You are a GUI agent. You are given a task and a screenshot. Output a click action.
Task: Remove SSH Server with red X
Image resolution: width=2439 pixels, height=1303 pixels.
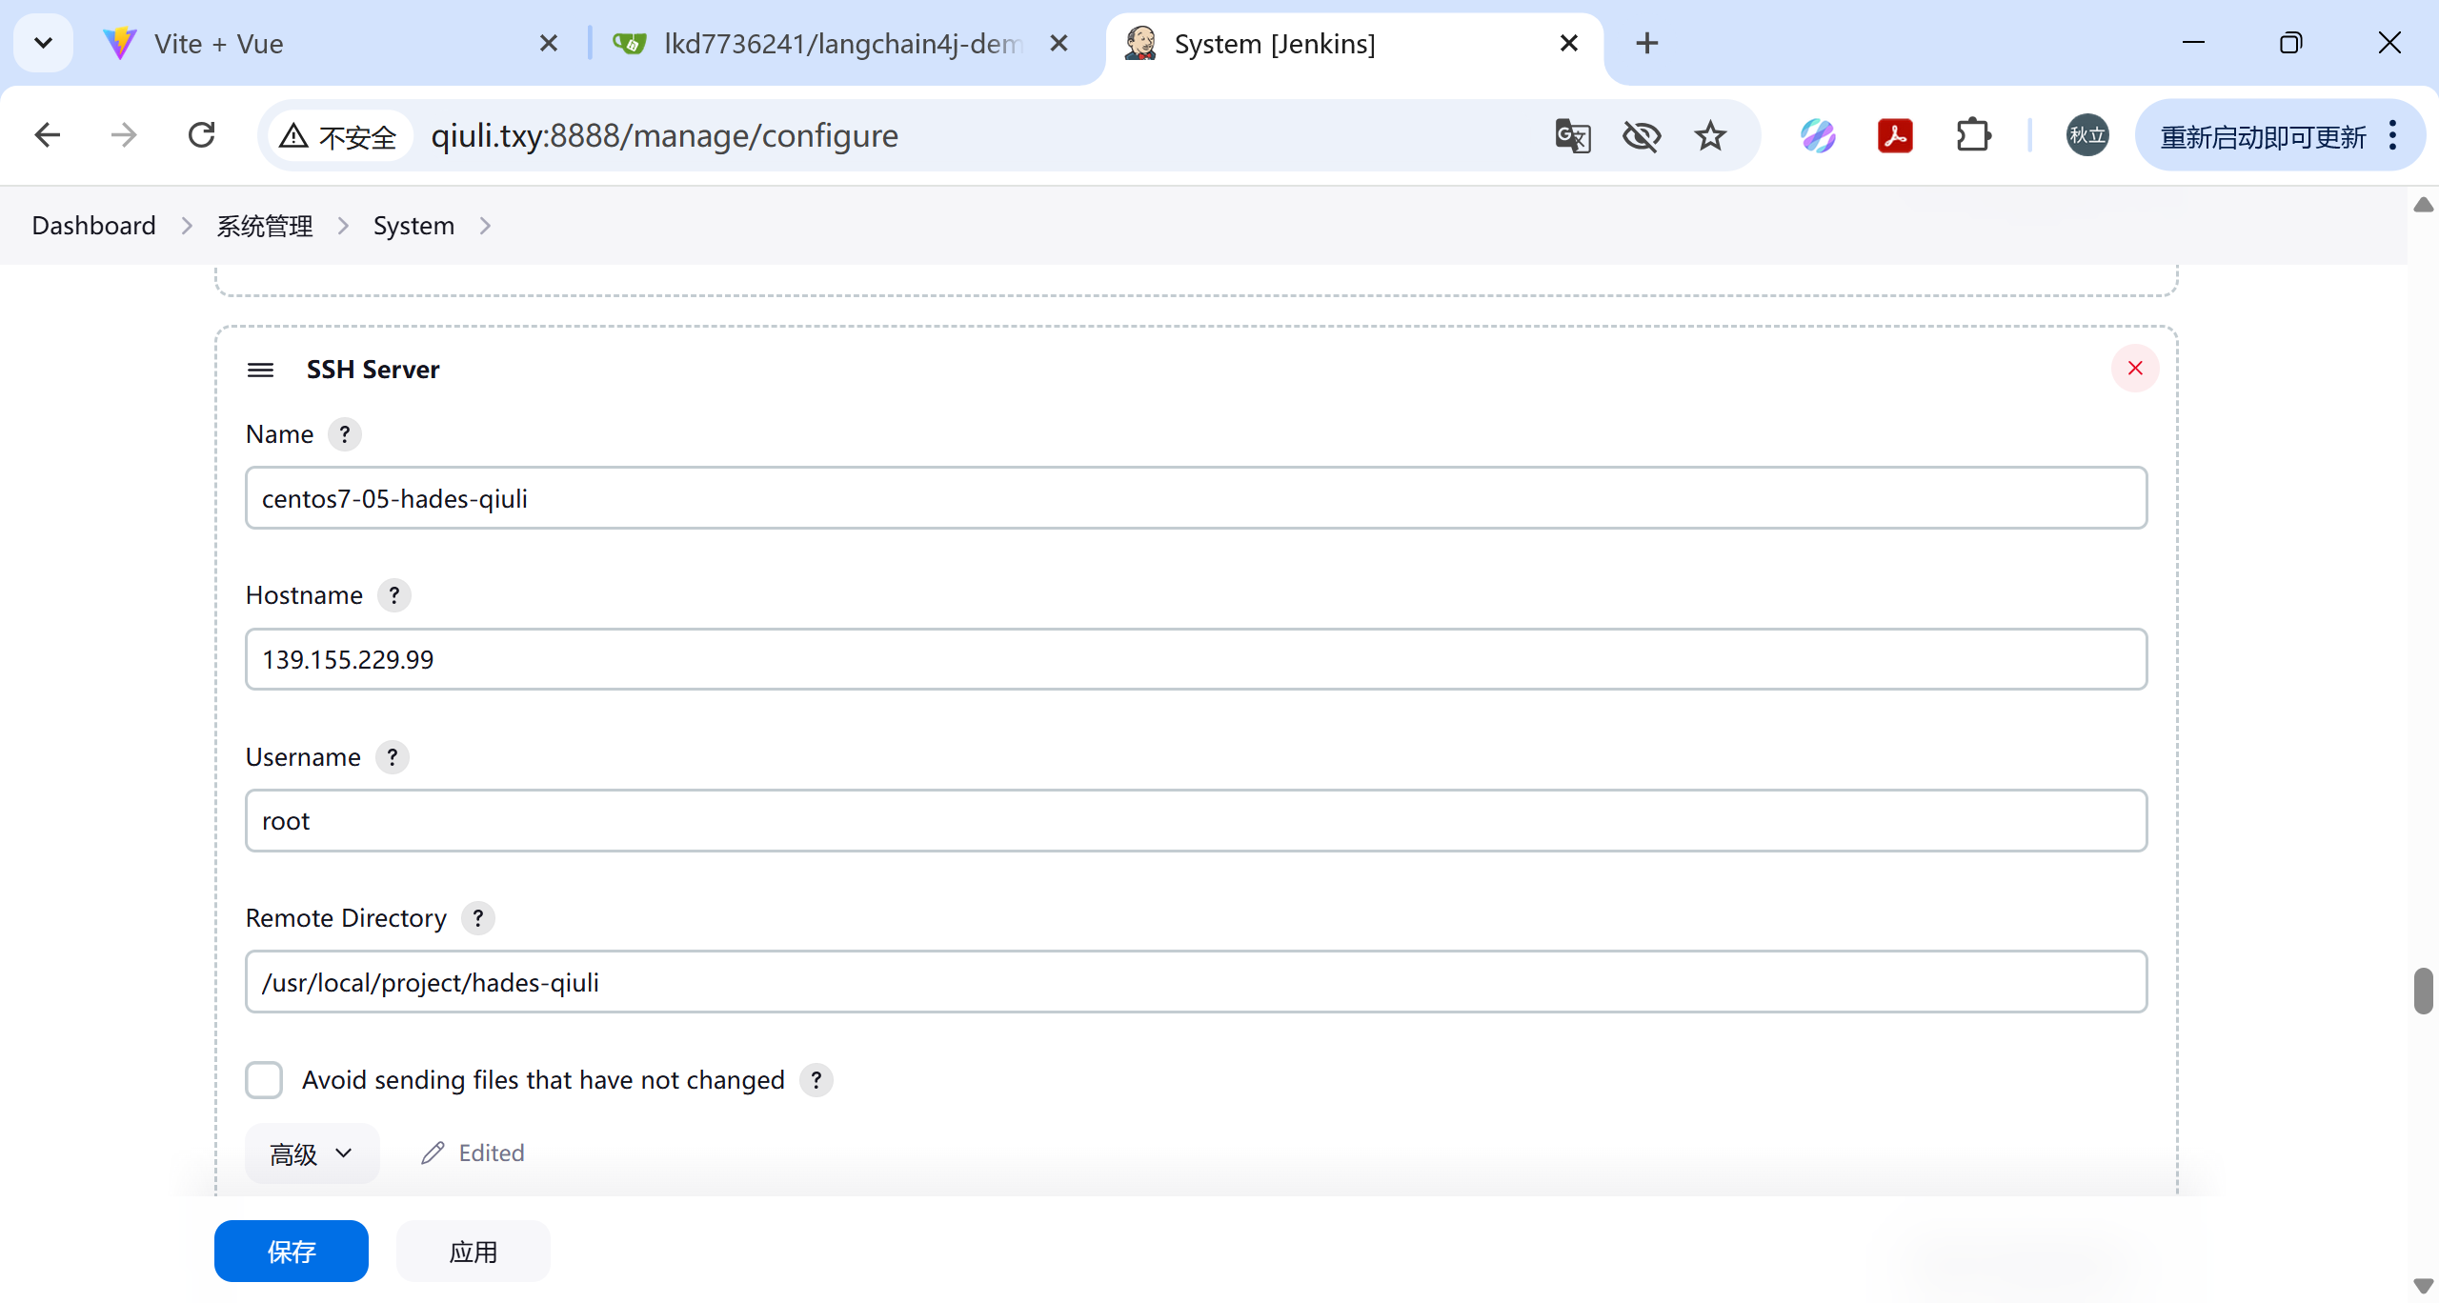[2135, 369]
